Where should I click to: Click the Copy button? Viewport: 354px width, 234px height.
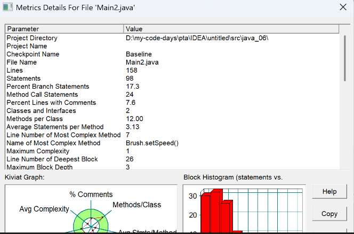tap(329, 214)
